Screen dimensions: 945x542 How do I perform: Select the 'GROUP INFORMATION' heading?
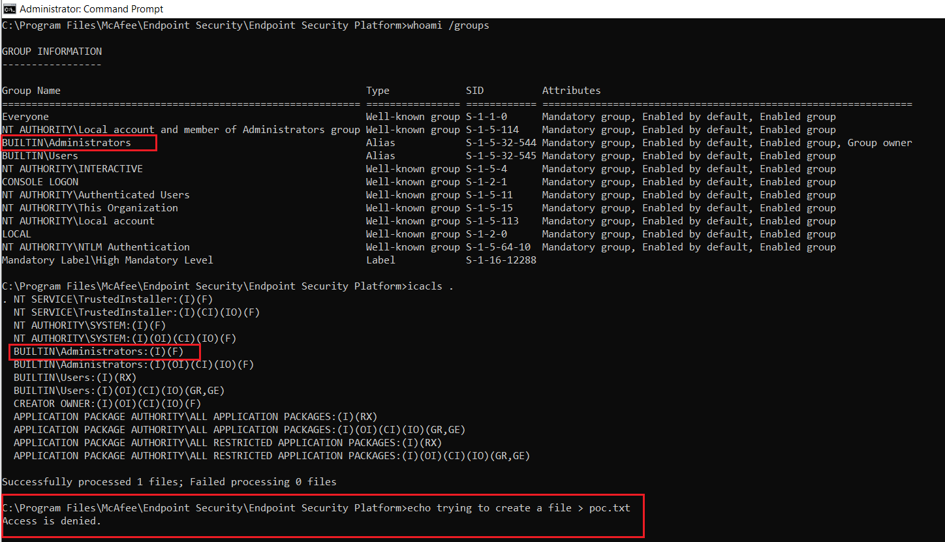(52, 52)
